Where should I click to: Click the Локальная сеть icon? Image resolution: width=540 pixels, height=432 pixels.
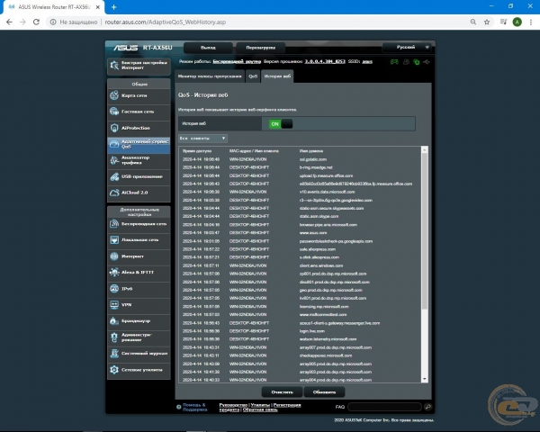coord(114,240)
